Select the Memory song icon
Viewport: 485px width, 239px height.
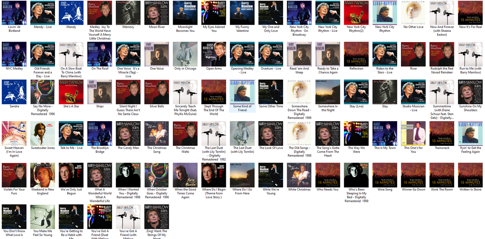tap(128, 13)
